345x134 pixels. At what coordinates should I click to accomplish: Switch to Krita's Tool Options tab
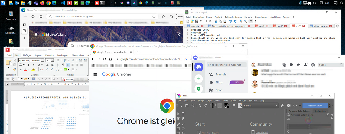[x=320, y=111]
